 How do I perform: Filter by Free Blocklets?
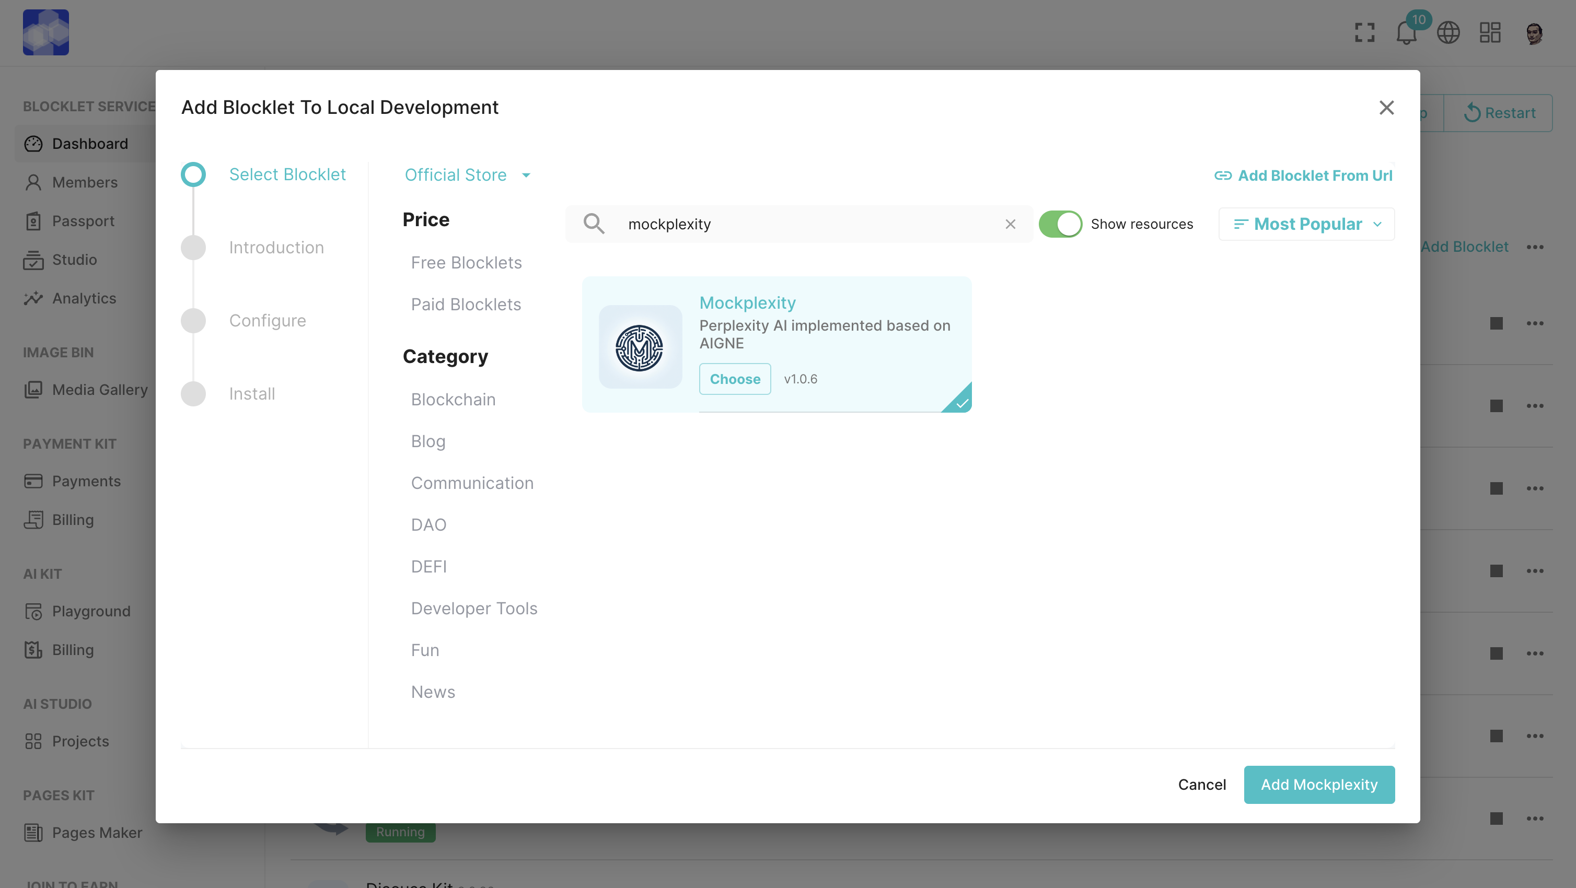click(x=466, y=262)
